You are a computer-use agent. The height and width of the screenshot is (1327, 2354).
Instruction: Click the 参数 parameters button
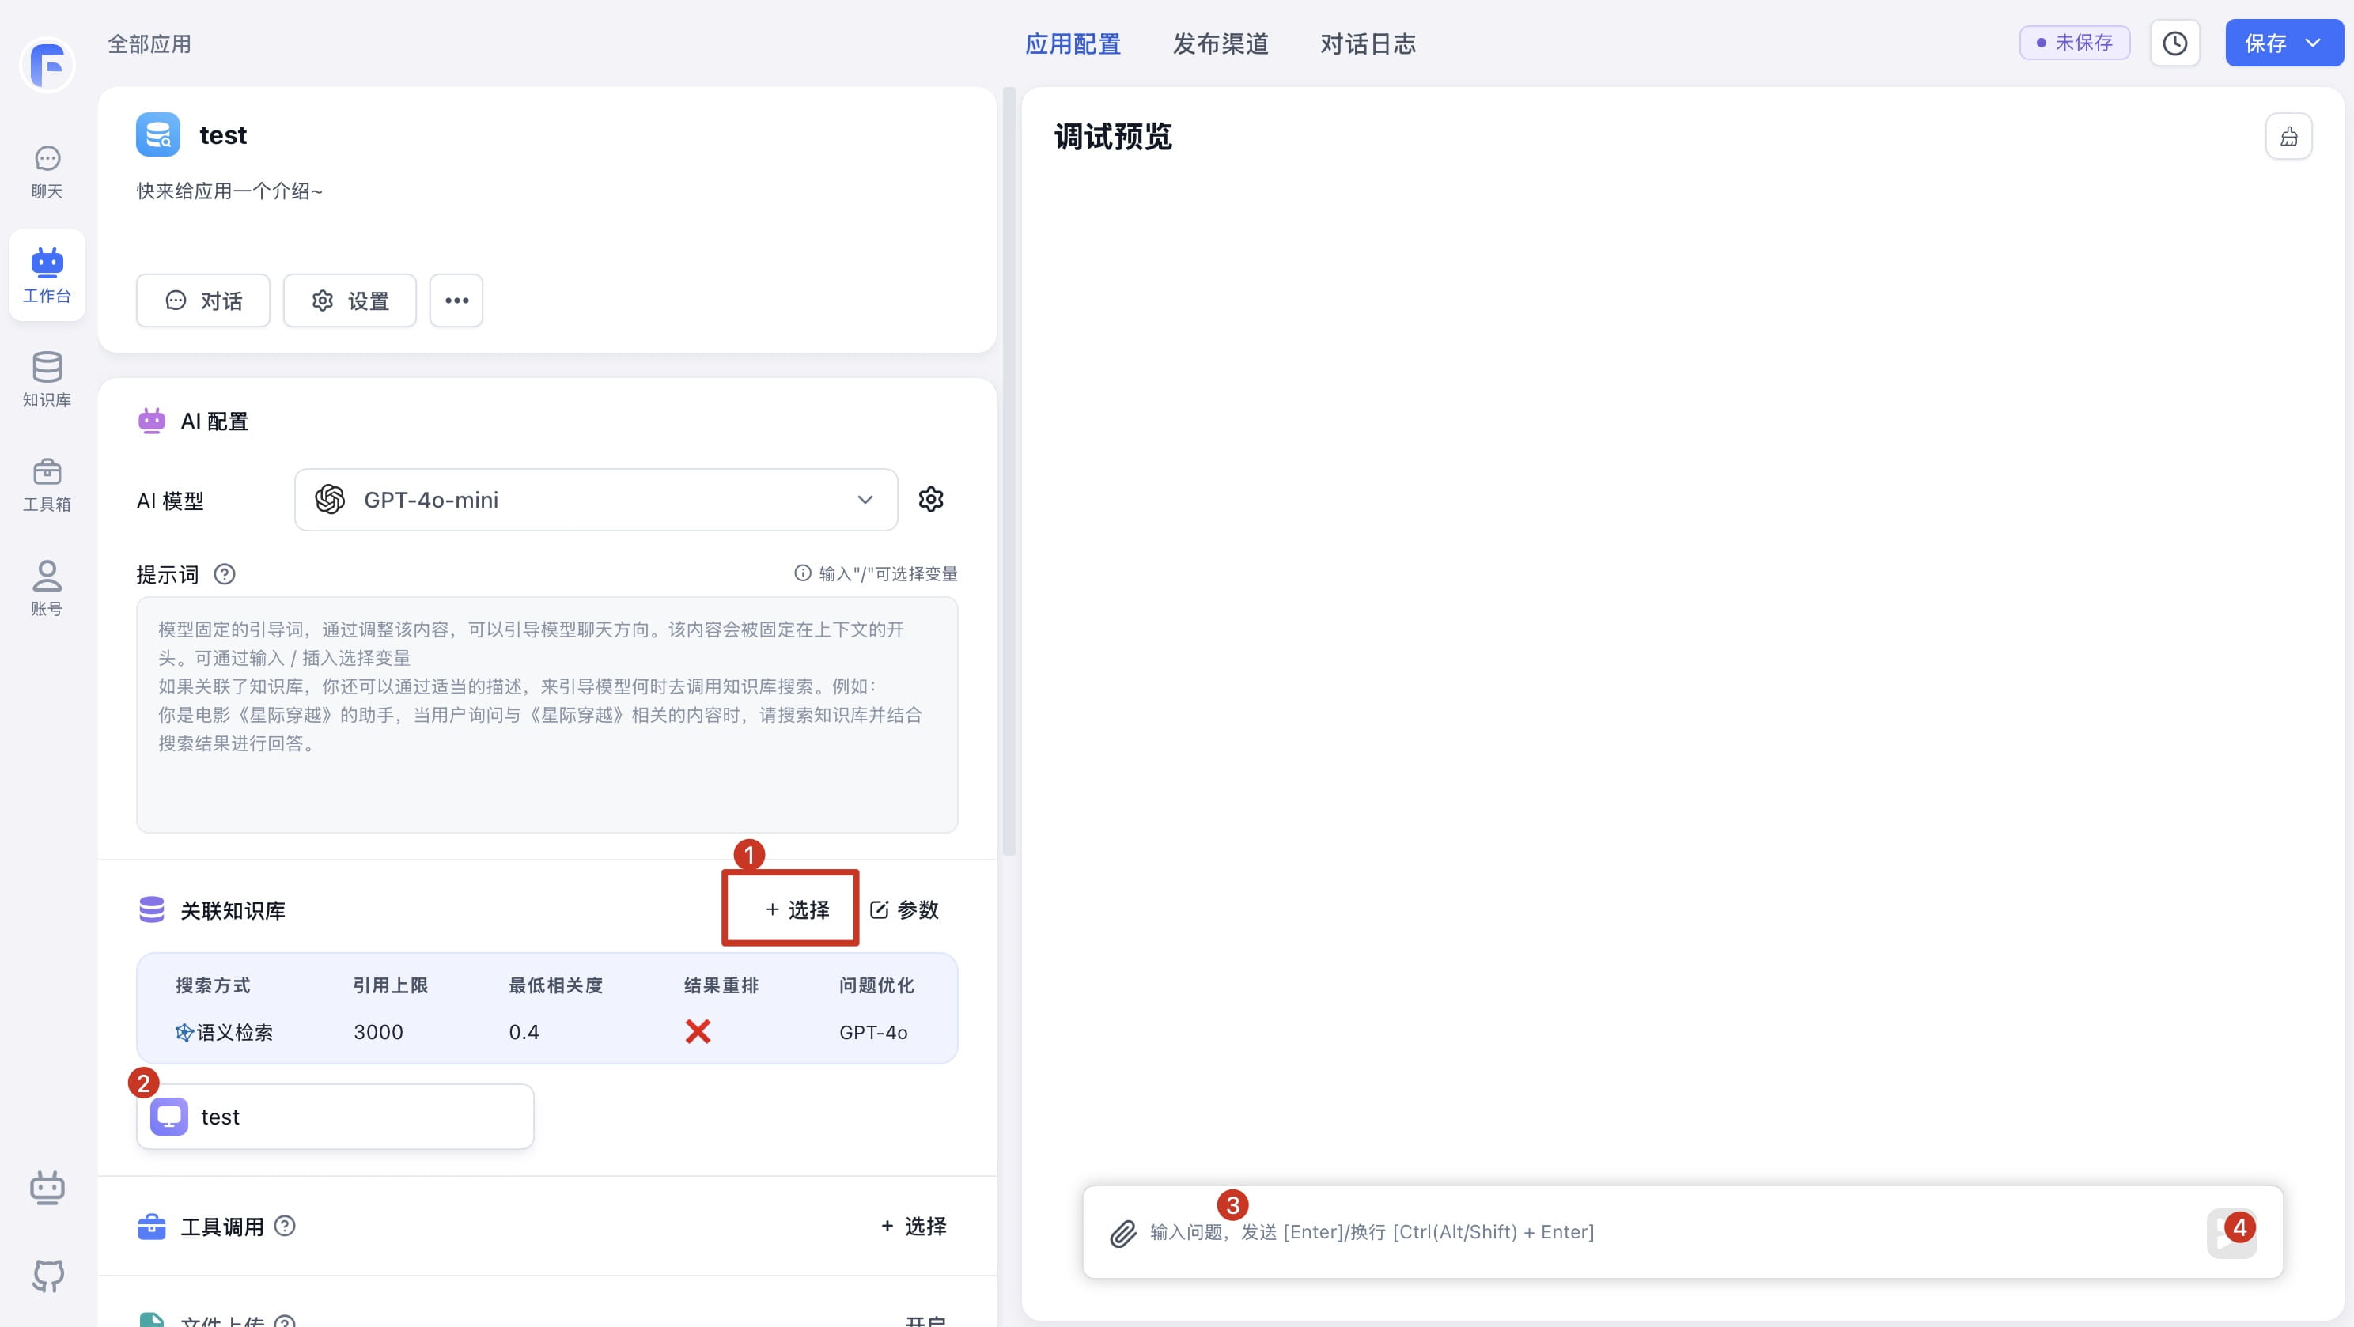click(x=904, y=909)
